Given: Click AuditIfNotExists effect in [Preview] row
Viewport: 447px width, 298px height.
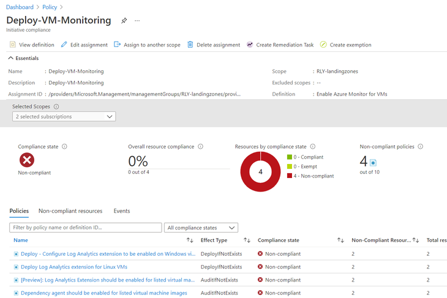Looking at the screenshot, I should coord(219,280).
